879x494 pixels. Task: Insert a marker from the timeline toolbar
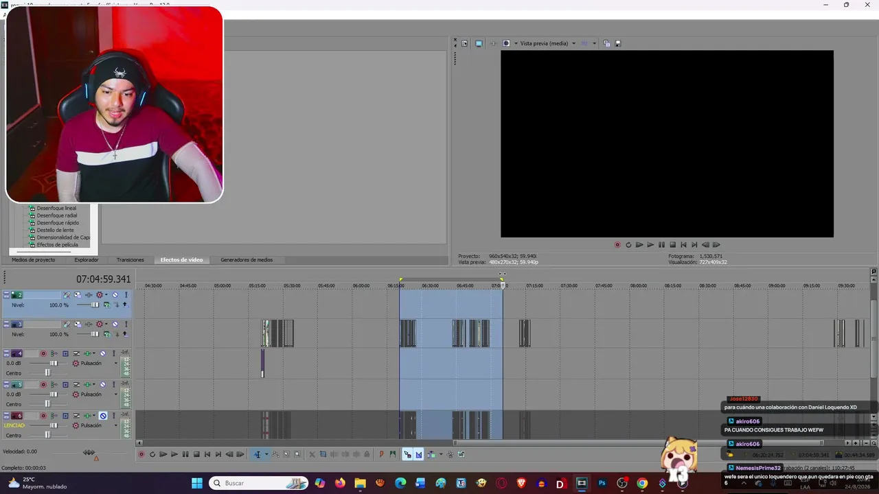[382, 454]
